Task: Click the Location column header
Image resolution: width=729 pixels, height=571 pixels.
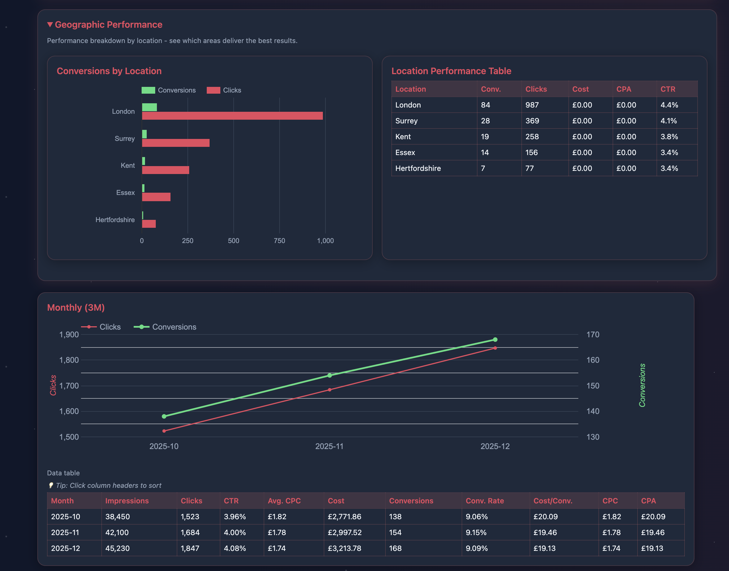Action: pyautogui.click(x=410, y=89)
